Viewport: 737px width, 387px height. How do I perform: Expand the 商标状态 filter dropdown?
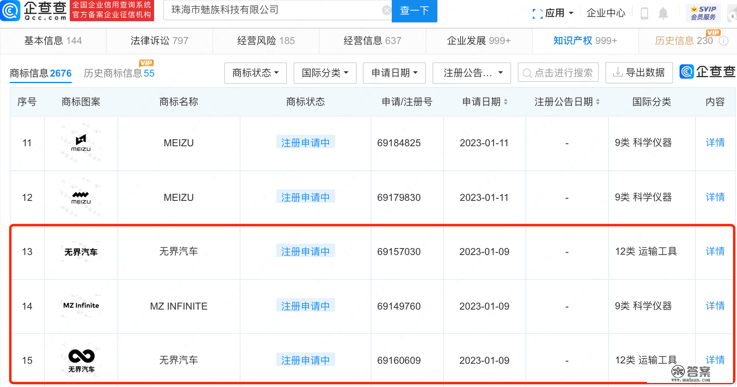(x=256, y=73)
